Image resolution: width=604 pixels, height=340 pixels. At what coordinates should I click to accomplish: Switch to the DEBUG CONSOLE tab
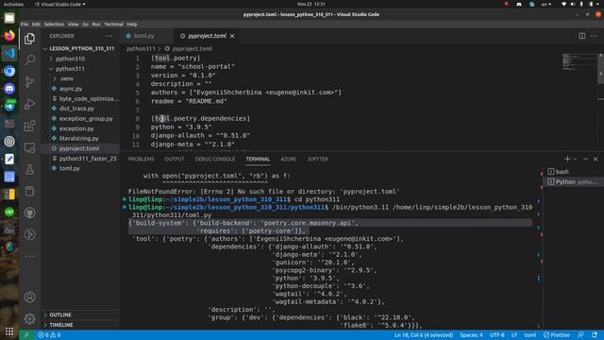coord(214,159)
